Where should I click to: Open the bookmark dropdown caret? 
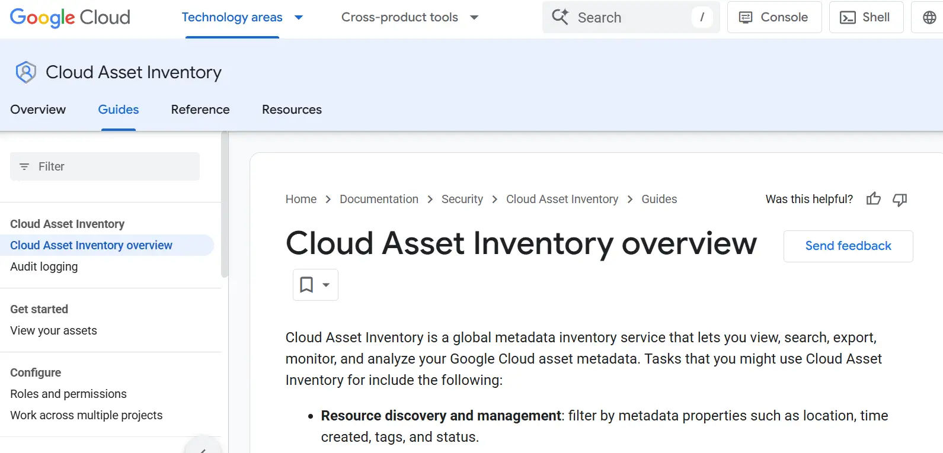tap(326, 285)
